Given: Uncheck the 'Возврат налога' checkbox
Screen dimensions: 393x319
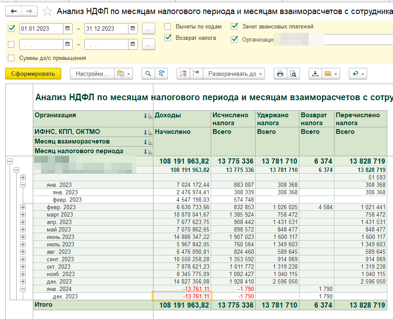Looking at the screenshot, I should pyautogui.click(x=168, y=38).
